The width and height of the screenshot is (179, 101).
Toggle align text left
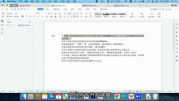point(65,17)
